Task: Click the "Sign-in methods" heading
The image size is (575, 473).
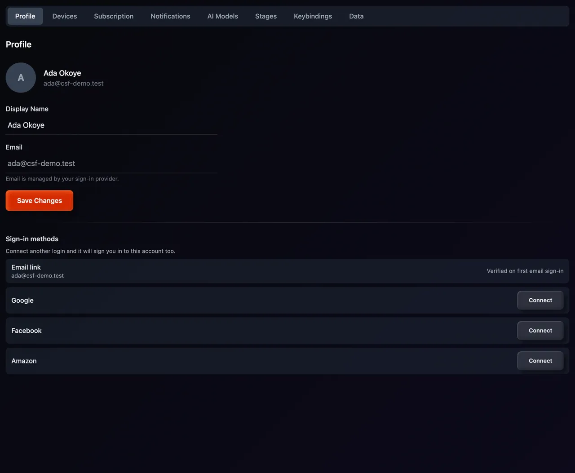Action: point(32,239)
